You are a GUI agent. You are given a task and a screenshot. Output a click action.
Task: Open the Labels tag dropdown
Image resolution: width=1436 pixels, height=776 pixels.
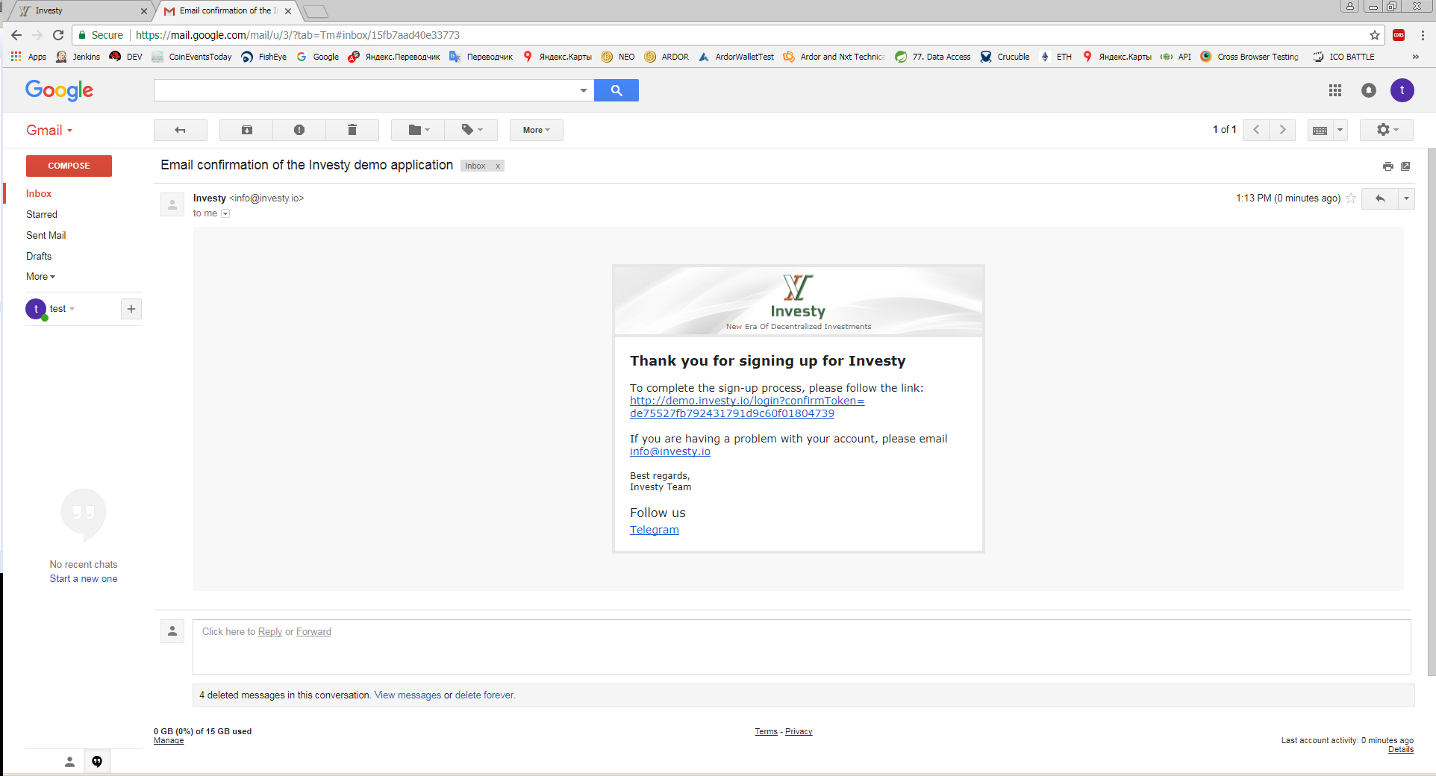471,130
